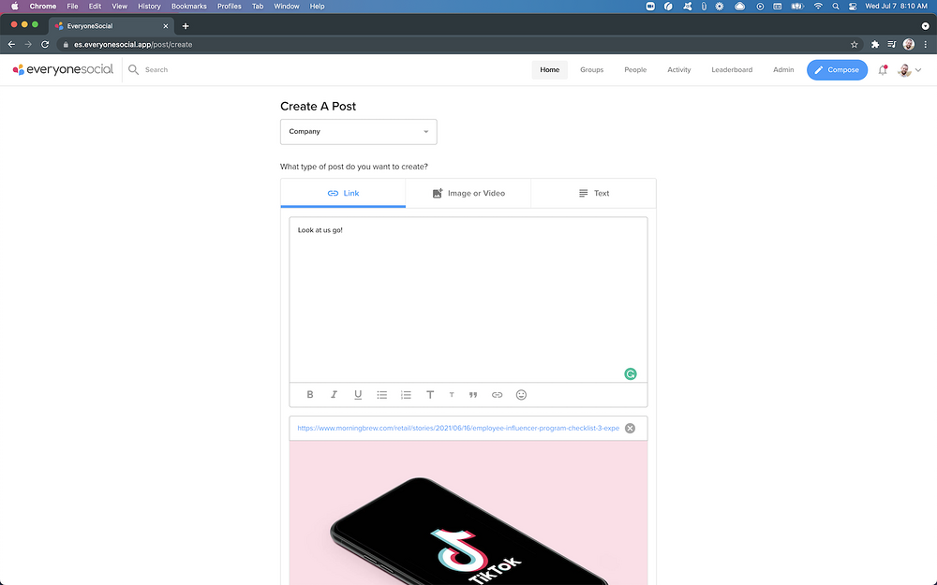
Task: Insert a numbered list
Action: (x=406, y=395)
